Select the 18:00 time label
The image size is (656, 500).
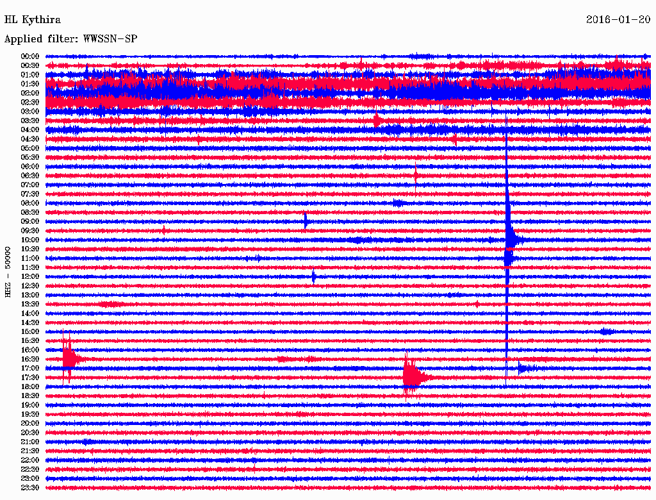pos(30,387)
